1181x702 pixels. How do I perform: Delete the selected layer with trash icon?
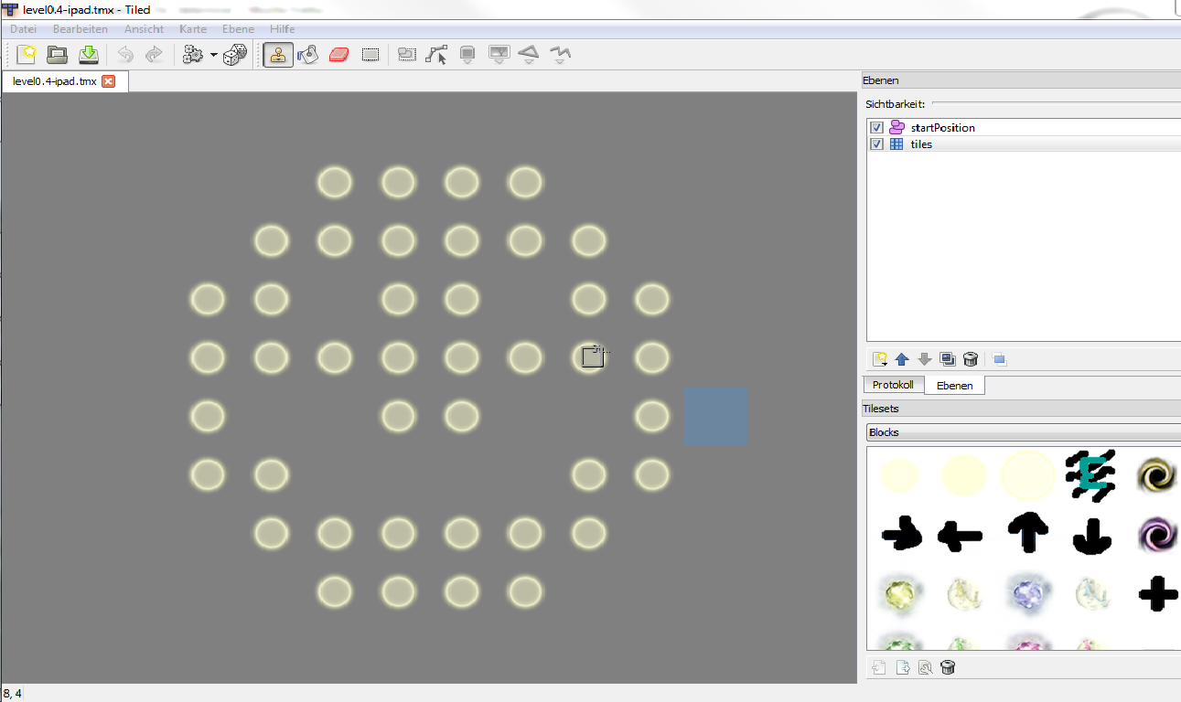click(x=971, y=359)
